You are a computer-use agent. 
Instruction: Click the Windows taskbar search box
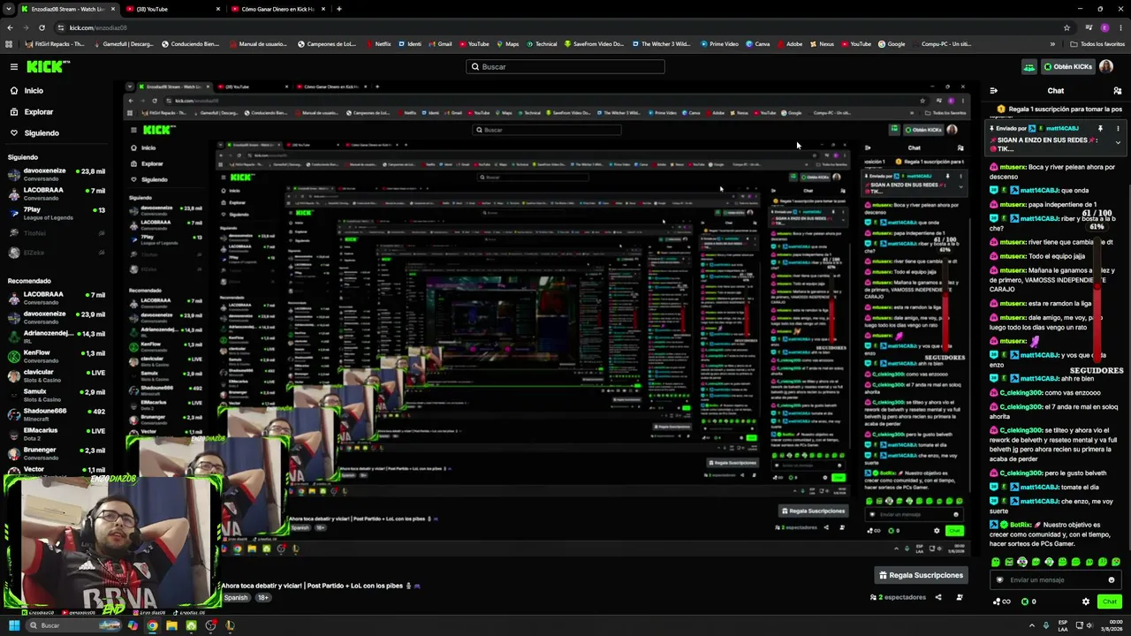[72, 625]
